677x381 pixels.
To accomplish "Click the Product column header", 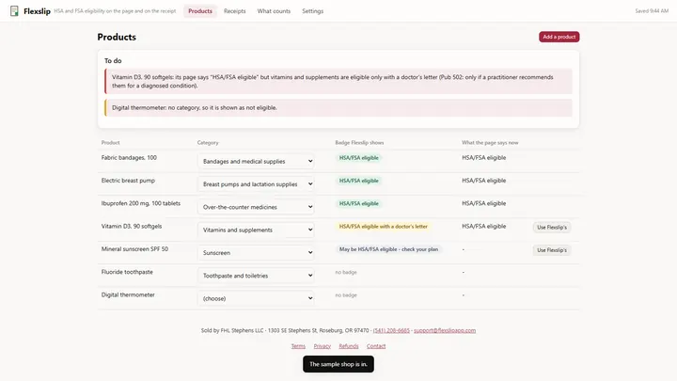I will tap(111, 143).
